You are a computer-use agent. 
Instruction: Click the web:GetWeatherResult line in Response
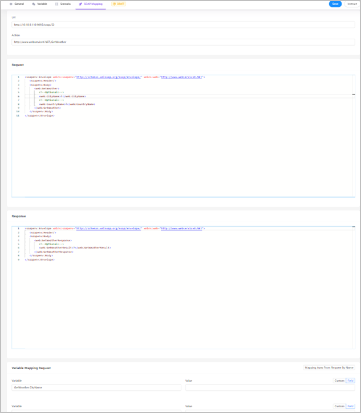click(75, 248)
